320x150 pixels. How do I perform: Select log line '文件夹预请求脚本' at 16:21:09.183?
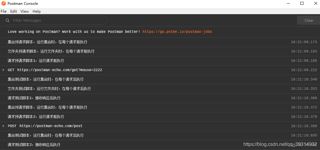pyautogui.click(x=160, y=52)
